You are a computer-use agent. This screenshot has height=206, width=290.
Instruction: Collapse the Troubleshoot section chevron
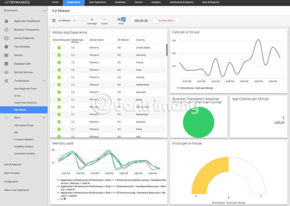click(x=44, y=81)
